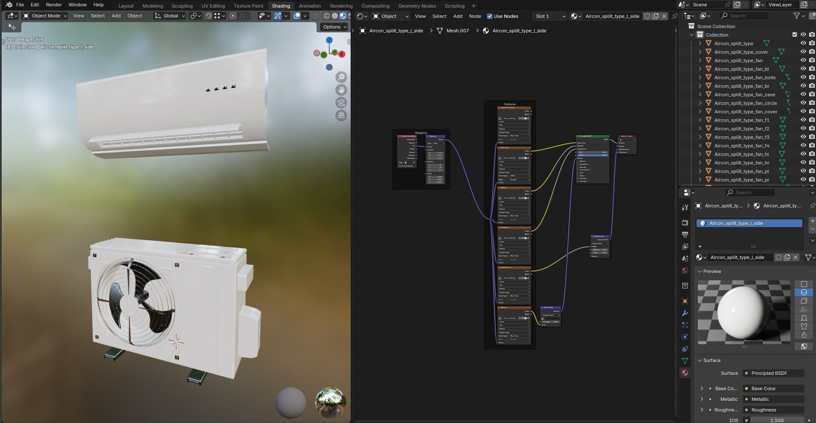Expand Aircon_spliit_type_fan_case in outliner
Viewport: 816px width, 423px height.
[x=700, y=95]
